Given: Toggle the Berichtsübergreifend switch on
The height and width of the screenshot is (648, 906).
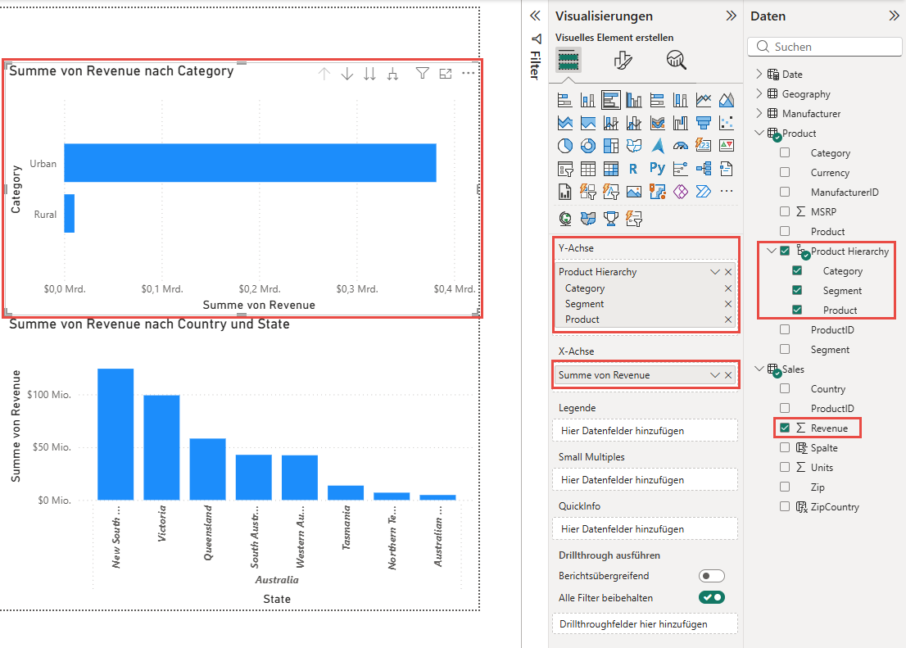Looking at the screenshot, I should [711, 576].
